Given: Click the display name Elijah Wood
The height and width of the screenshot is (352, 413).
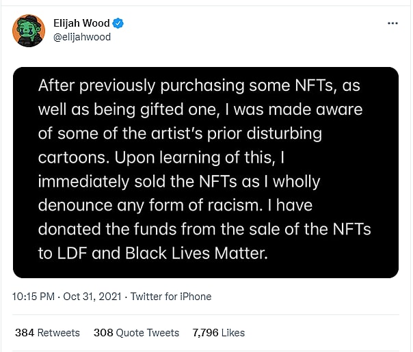Looking at the screenshot, I should pyautogui.click(x=81, y=24).
